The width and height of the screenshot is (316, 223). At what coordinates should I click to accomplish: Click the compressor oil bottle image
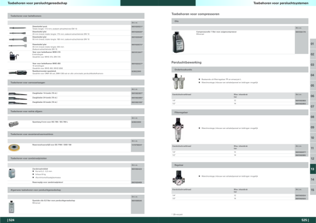(178, 42)
